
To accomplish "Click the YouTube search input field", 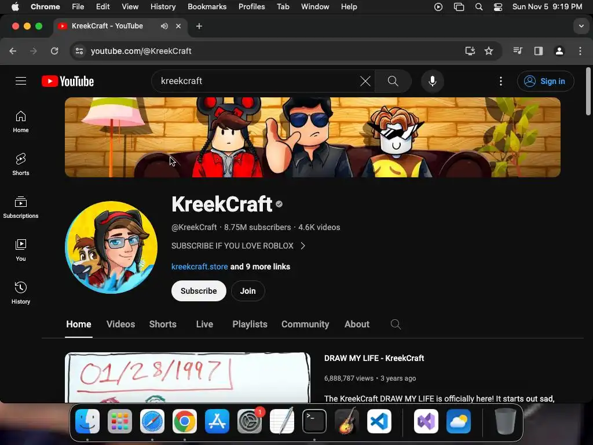I will 257,81.
